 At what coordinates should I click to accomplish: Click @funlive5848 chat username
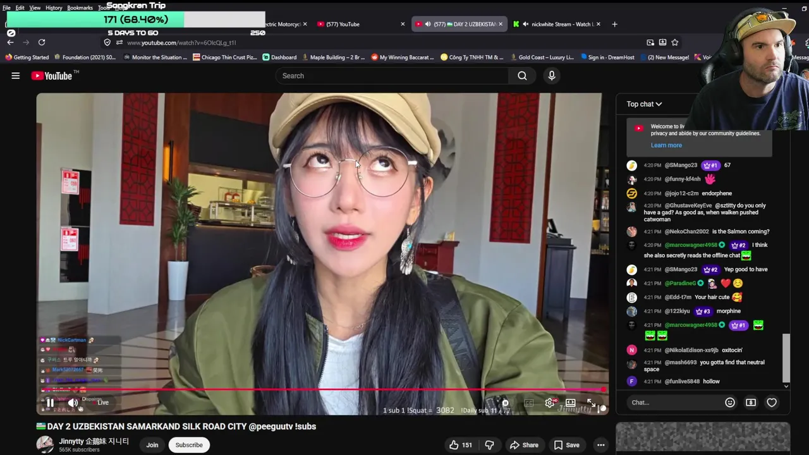(x=682, y=382)
